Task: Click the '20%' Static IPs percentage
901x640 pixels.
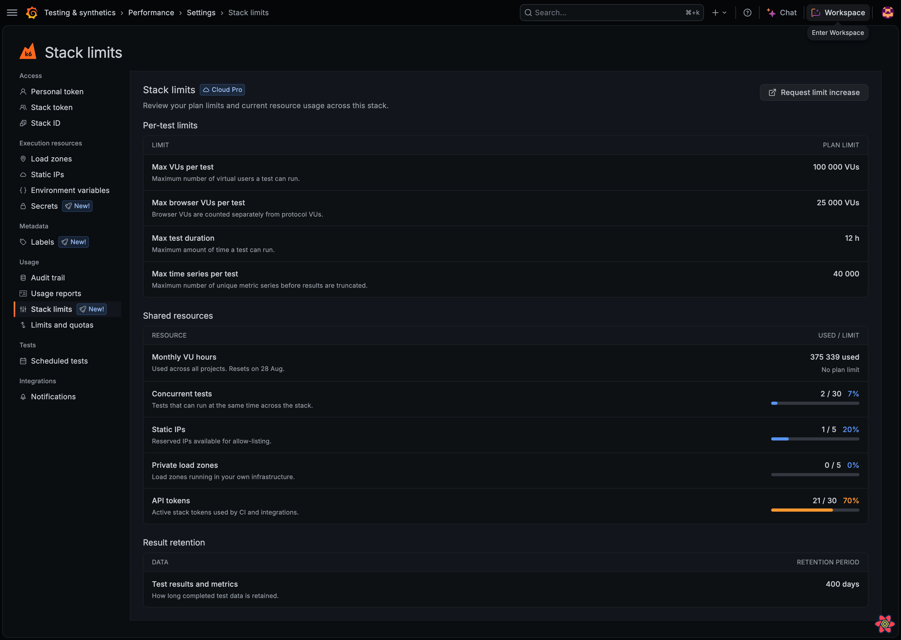Action: click(851, 429)
